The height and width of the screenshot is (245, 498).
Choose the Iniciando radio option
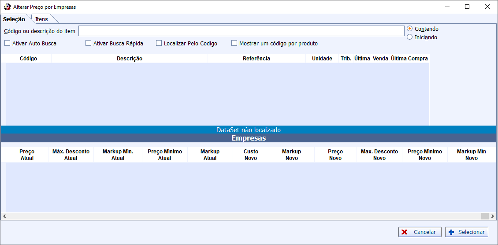coord(410,37)
